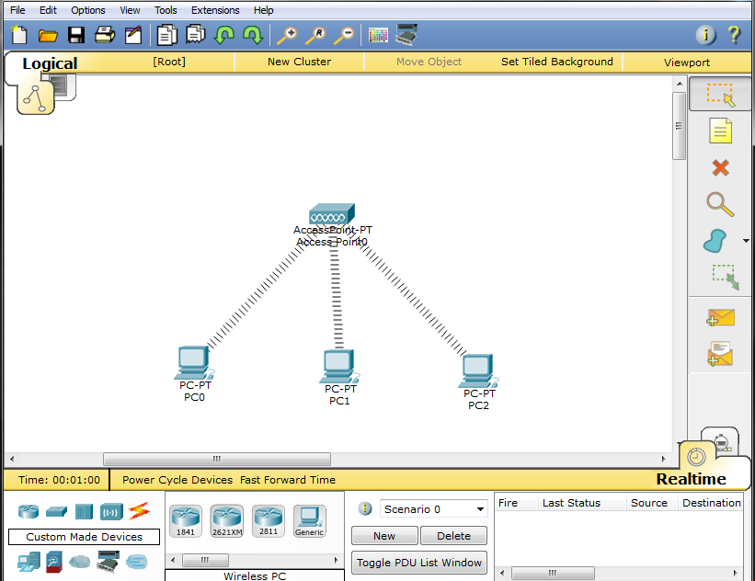Select the Switches device category
This screenshot has width=755, height=581.
pyautogui.click(x=56, y=511)
